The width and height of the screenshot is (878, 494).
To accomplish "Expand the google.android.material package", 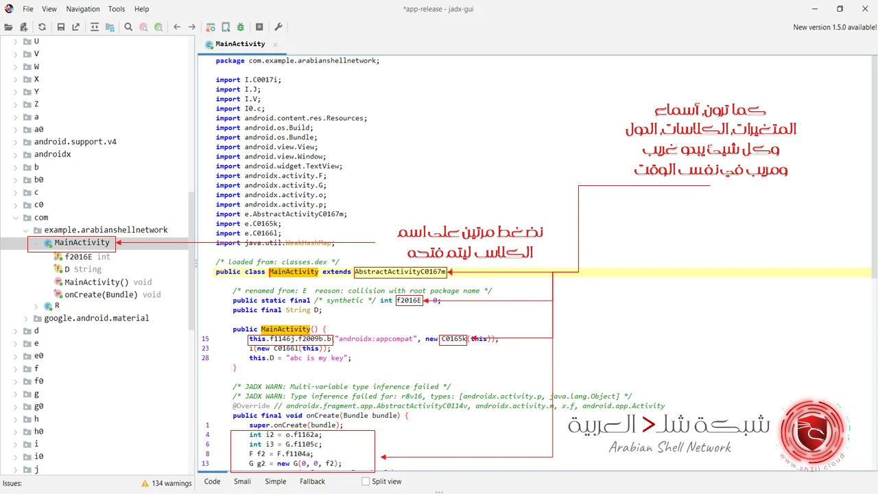I will coord(26,318).
